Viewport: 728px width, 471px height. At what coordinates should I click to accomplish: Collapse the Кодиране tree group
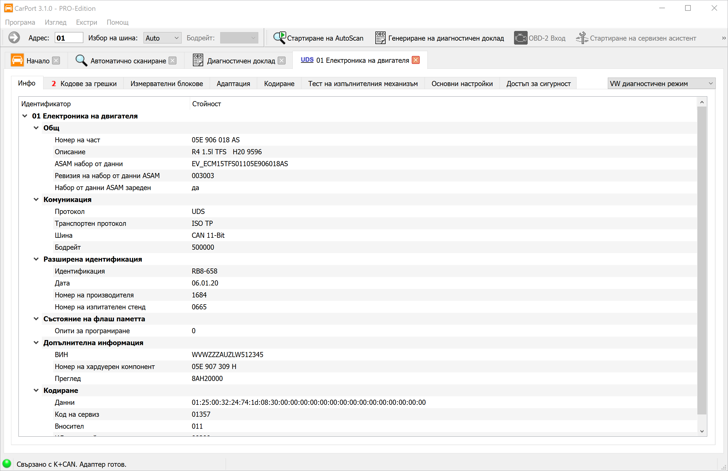(x=36, y=390)
